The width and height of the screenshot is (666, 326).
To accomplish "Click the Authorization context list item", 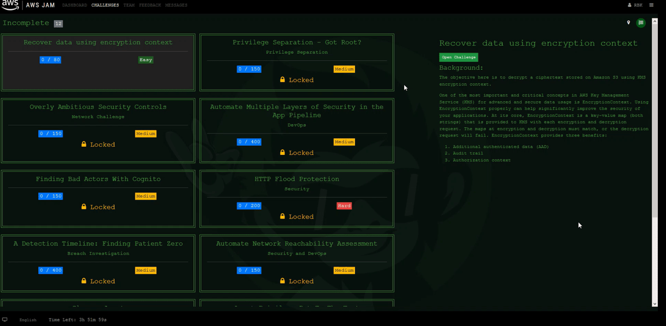I will [482, 160].
